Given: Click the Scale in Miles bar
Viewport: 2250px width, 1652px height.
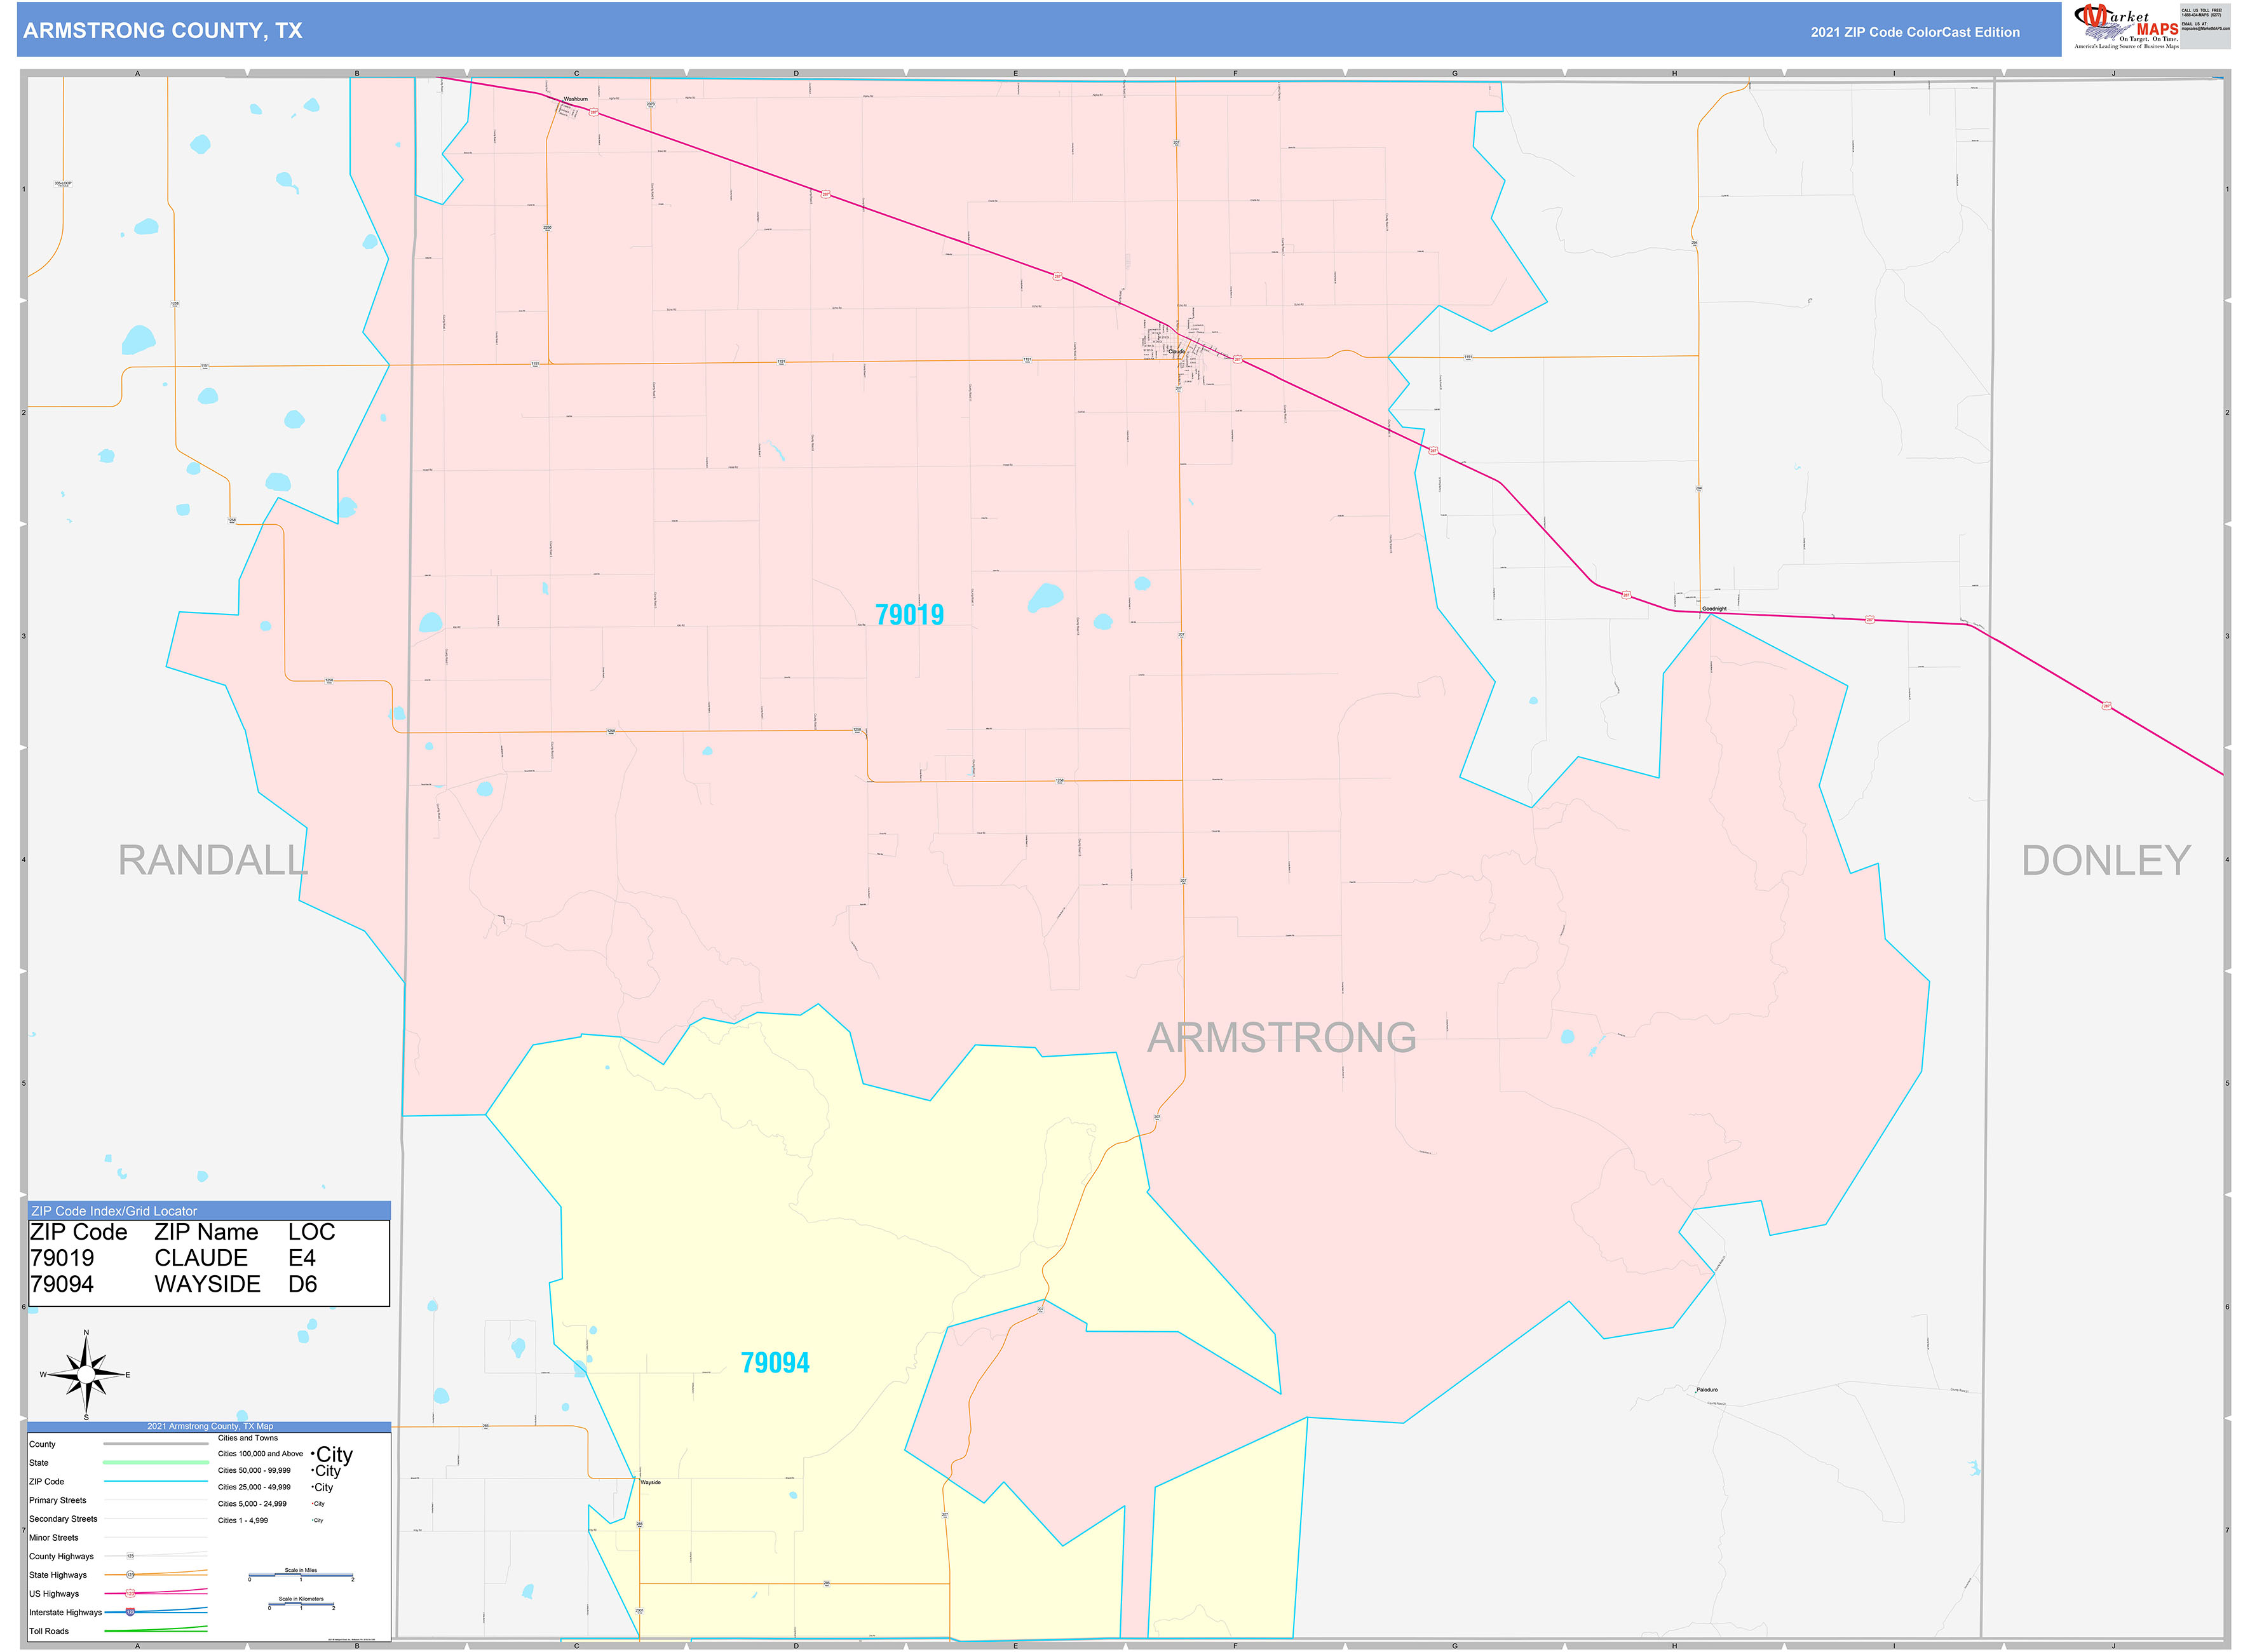Looking at the screenshot, I should coord(301,1574).
